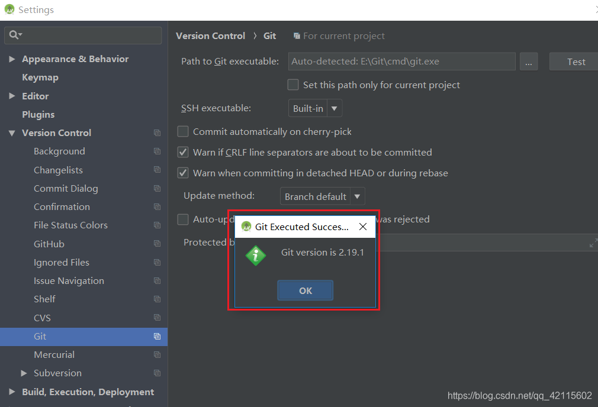Select Background under Version Control
The width and height of the screenshot is (598, 407).
59,151
